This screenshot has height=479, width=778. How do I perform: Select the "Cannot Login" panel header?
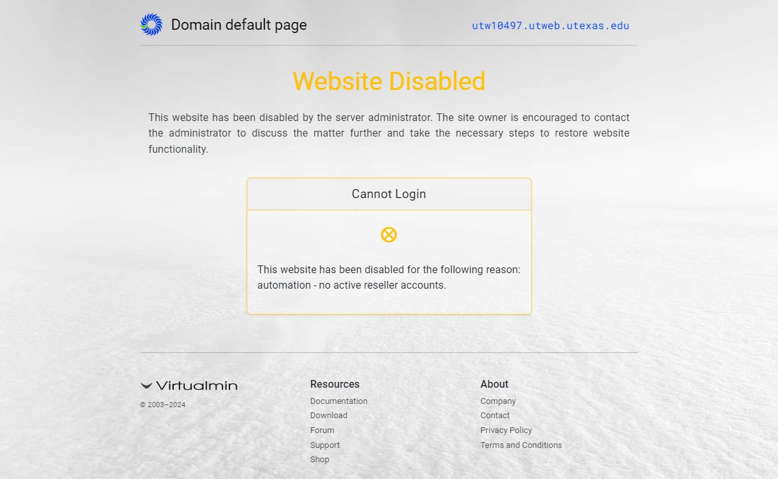coord(389,194)
